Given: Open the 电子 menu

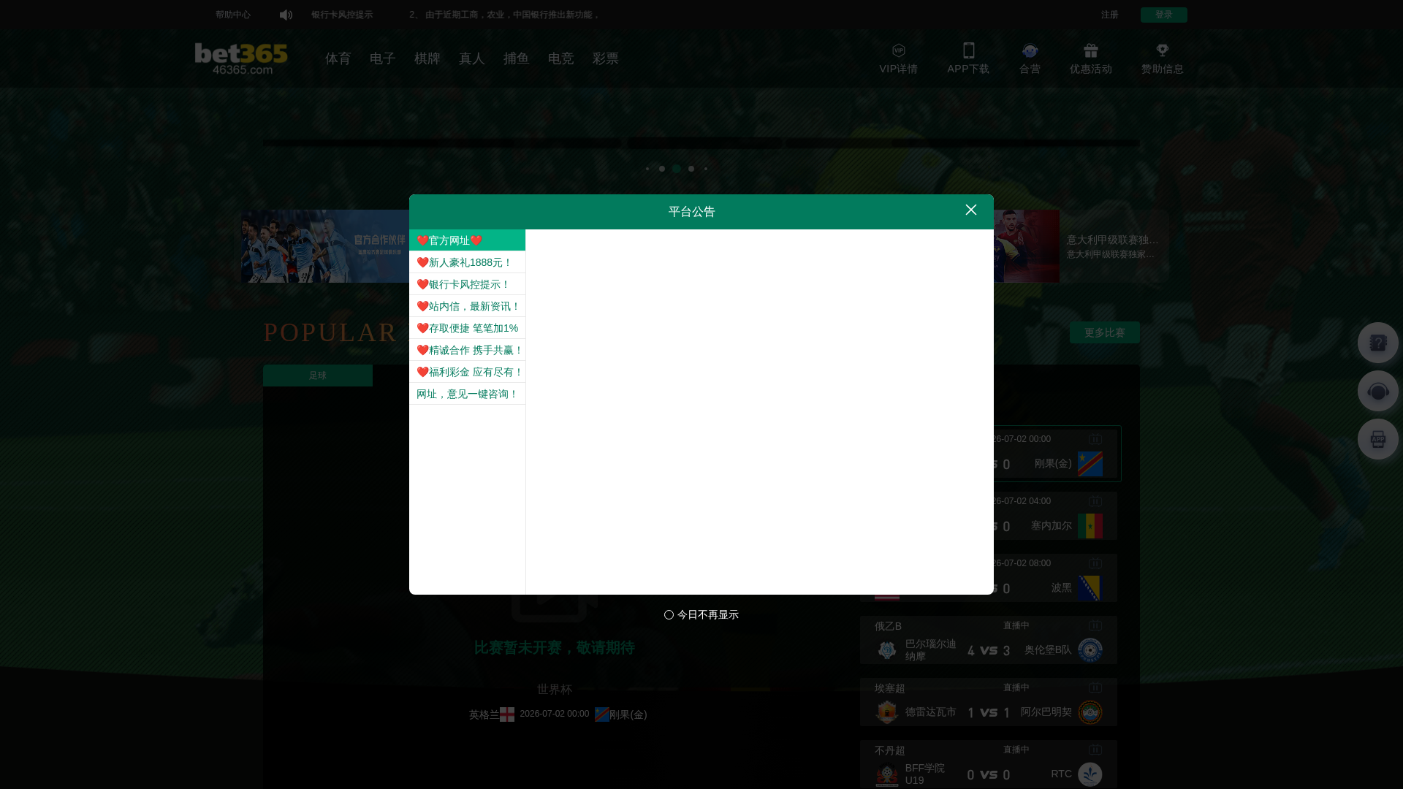Looking at the screenshot, I should (x=382, y=58).
